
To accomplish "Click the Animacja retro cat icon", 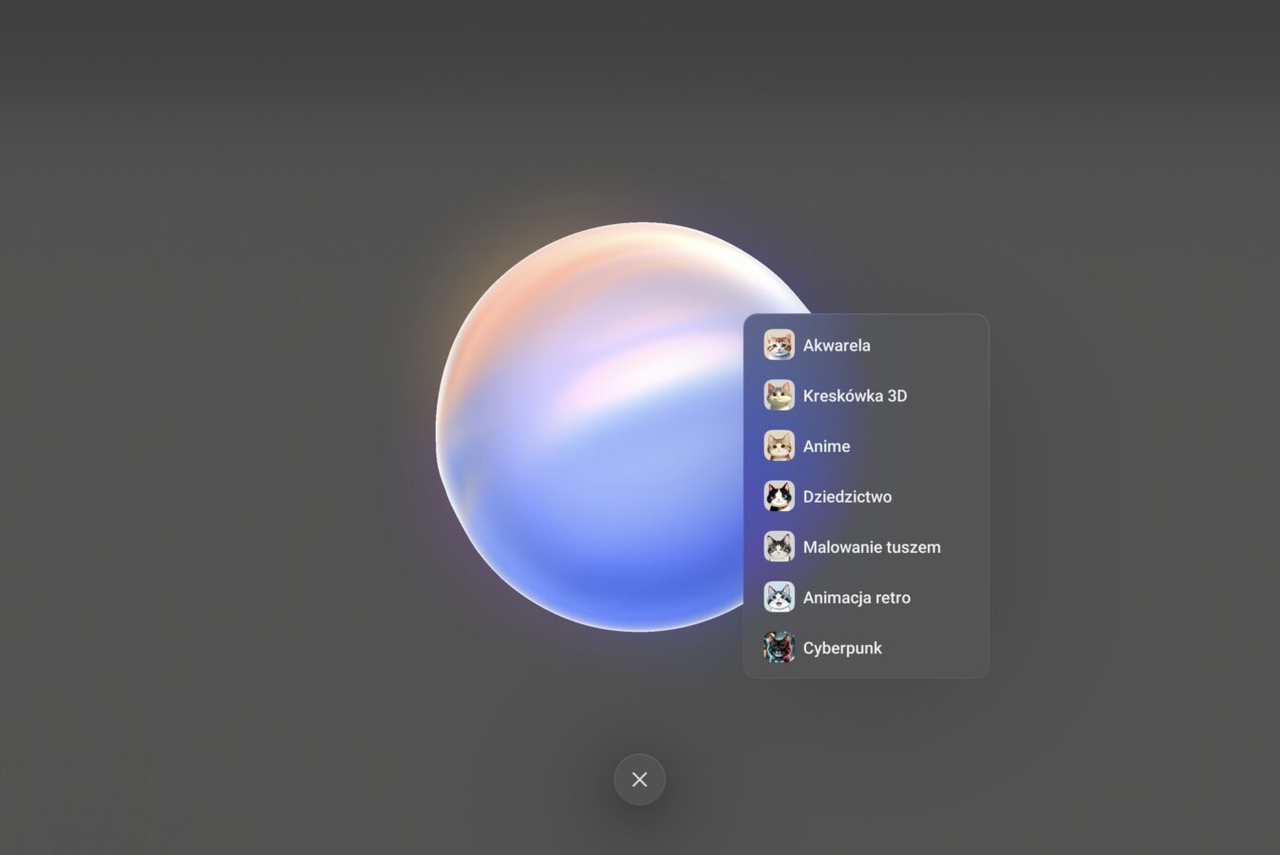I will click(x=779, y=597).
